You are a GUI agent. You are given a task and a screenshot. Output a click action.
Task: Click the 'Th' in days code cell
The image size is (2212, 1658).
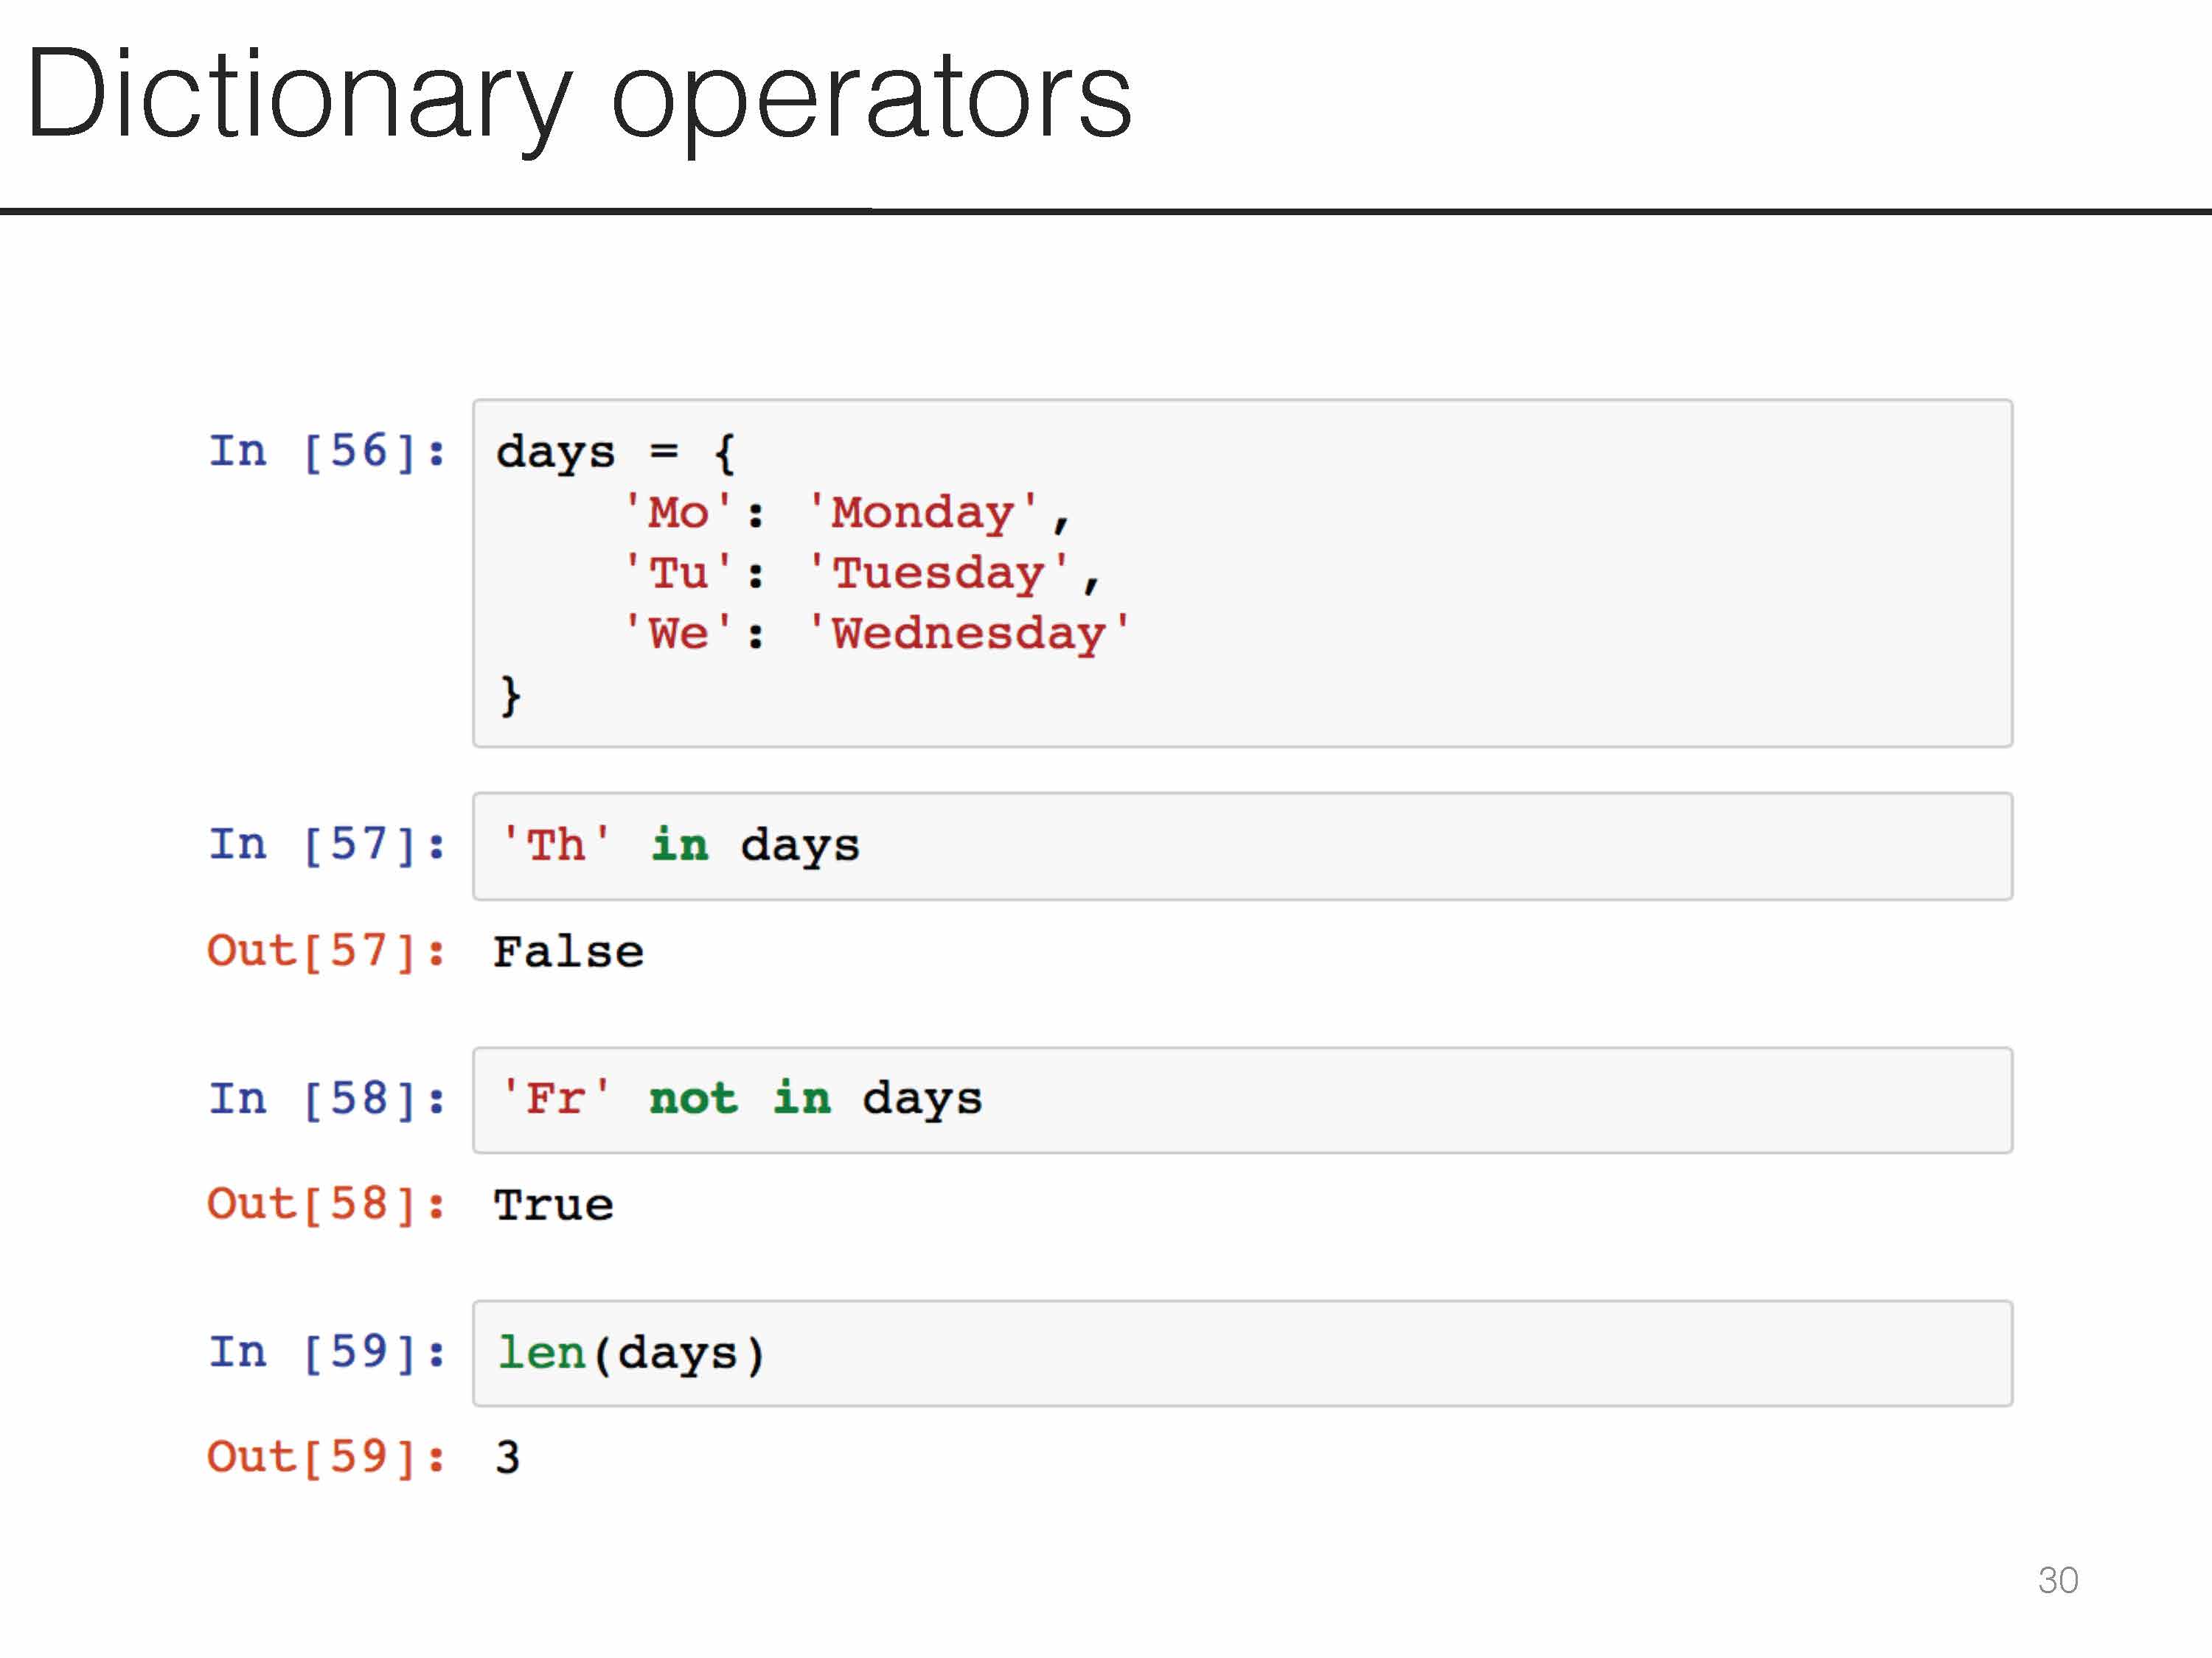click(1240, 847)
